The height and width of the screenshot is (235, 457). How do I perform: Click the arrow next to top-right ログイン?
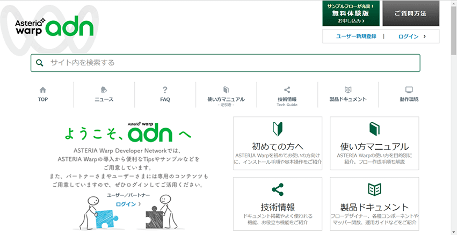click(424, 36)
